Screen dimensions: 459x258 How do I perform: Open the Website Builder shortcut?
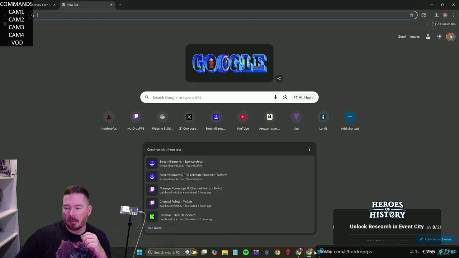click(162, 121)
